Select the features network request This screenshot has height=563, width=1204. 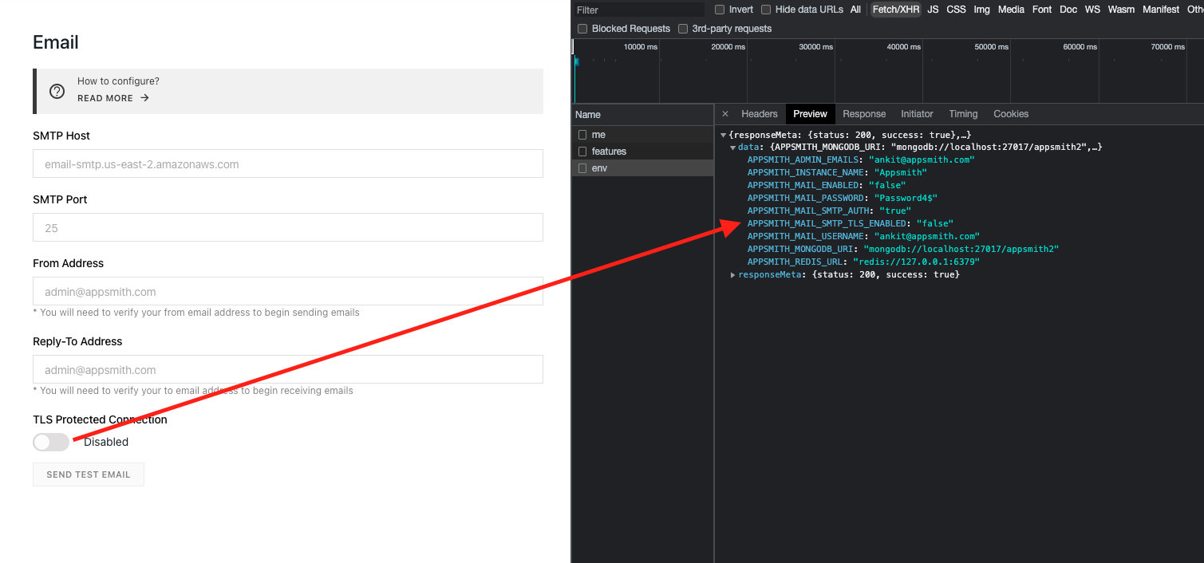pyautogui.click(x=643, y=152)
